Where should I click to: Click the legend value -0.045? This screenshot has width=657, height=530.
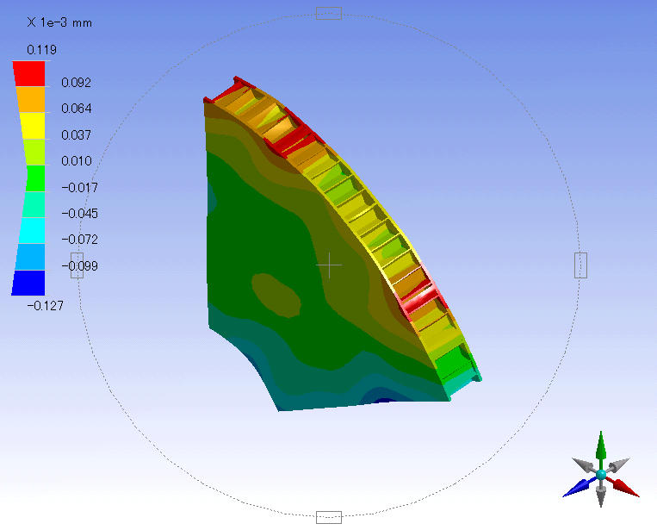[79, 214]
